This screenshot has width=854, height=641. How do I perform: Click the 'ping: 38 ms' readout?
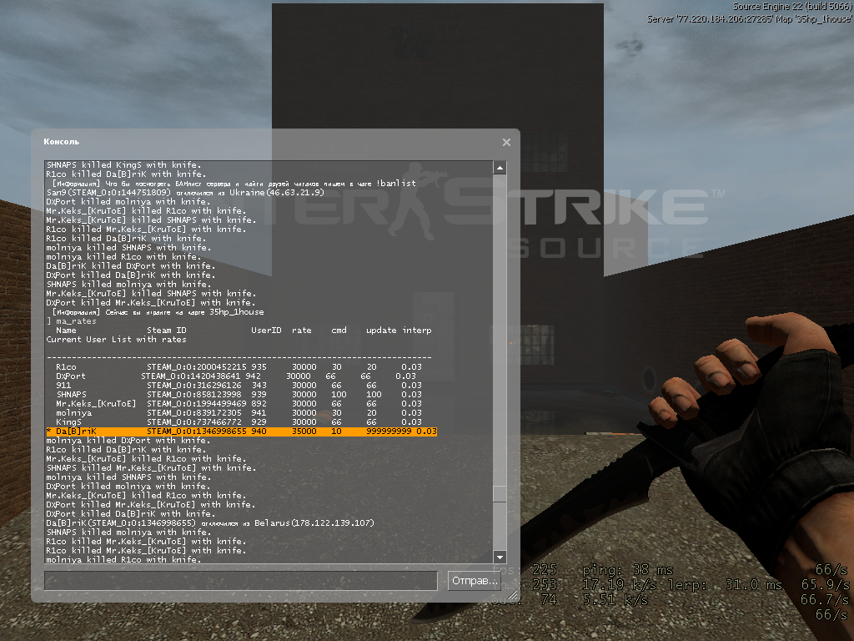click(628, 570)
